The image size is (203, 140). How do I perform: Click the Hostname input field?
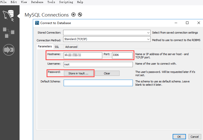tap(83, 55)
